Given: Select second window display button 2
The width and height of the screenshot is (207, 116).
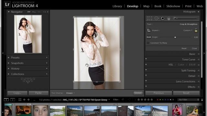Looking at the screenshot, I should point(13,100).
